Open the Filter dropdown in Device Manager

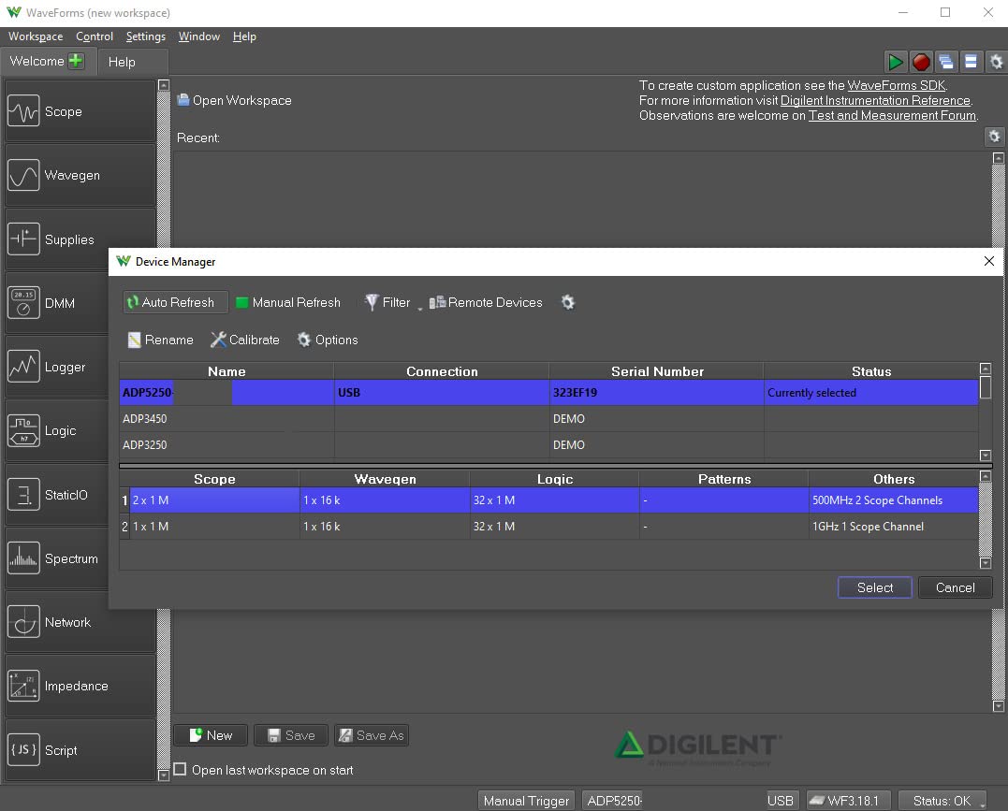(391, 302)
